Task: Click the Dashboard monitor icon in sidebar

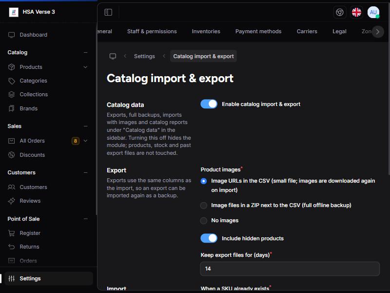Action: (11, 35)
